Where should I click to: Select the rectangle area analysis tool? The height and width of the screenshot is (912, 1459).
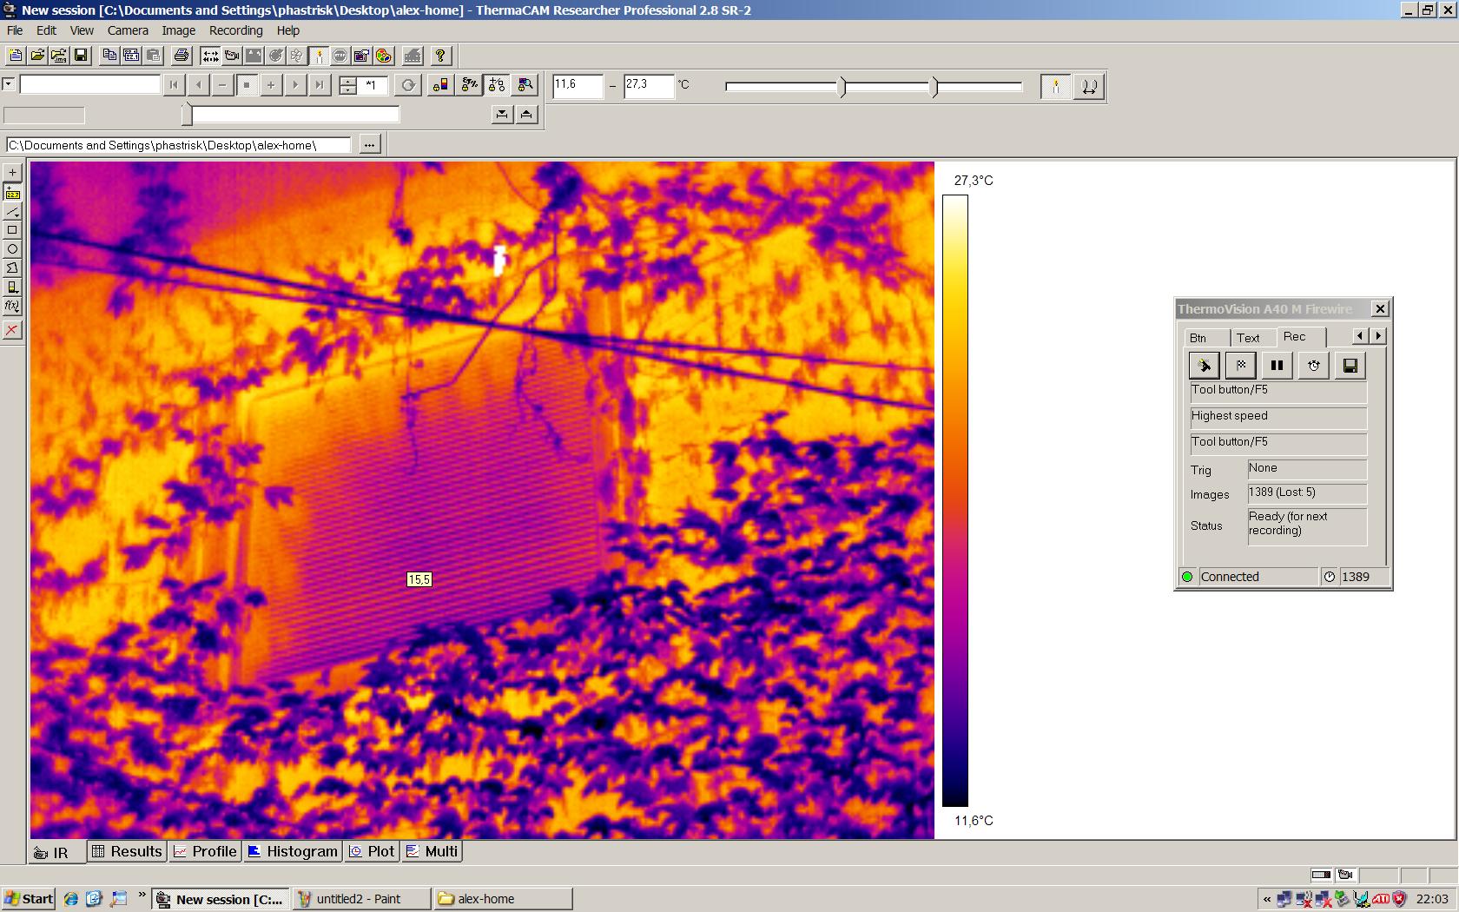click(12, 230)
